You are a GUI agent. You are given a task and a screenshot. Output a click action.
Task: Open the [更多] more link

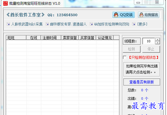click(x=142, y=24)
